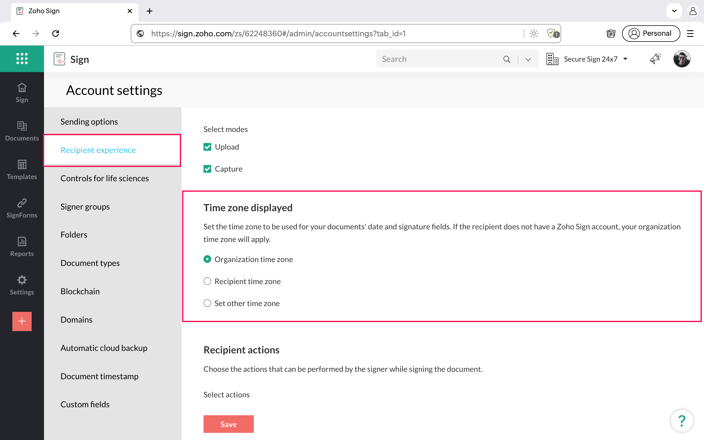The image size is (704, 440).
Task: Click the Save button
Action: (228, 424)
